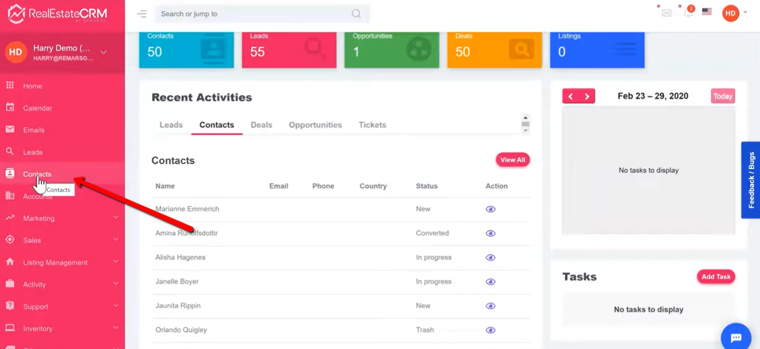The width and height of the screenshot is (760, 349).
Task: Go to Emails in the sidebar
Action: (x=34, y=130)
